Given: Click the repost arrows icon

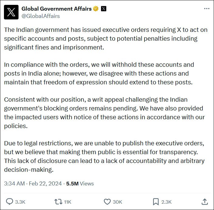Looking at the screenshot, I should [x=58, y=202].
